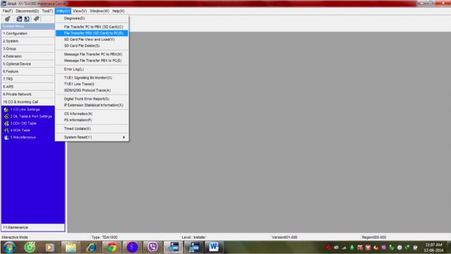The image size is (451, 254).
Task: Launch Internet Explorer from taskbar
Action: tap(91, 247)
